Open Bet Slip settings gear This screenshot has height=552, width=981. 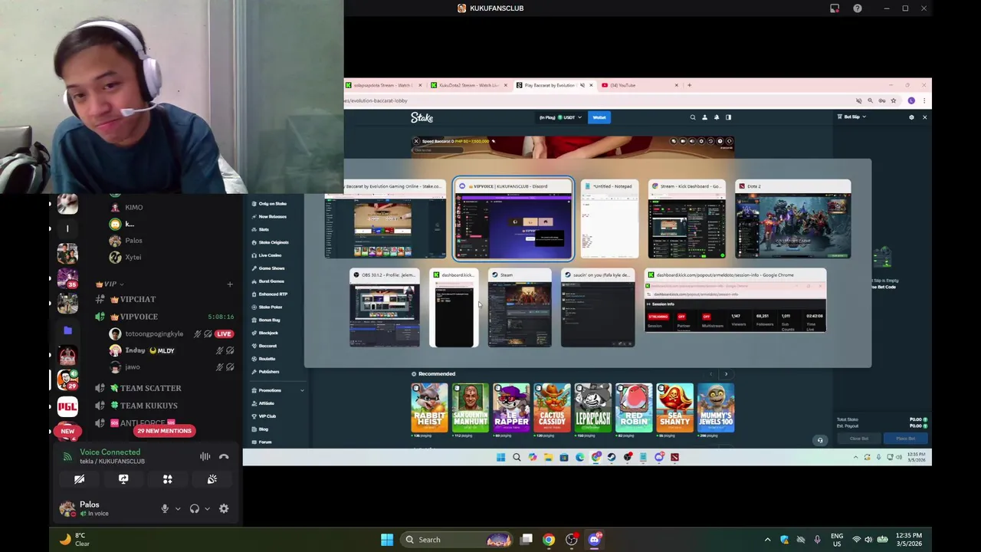click(x=911, y=117)
